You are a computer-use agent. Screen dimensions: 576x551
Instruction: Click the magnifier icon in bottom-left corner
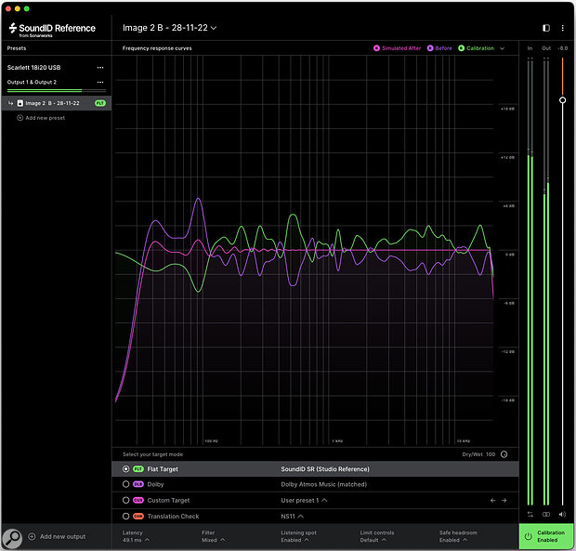(x=12, y=538)
